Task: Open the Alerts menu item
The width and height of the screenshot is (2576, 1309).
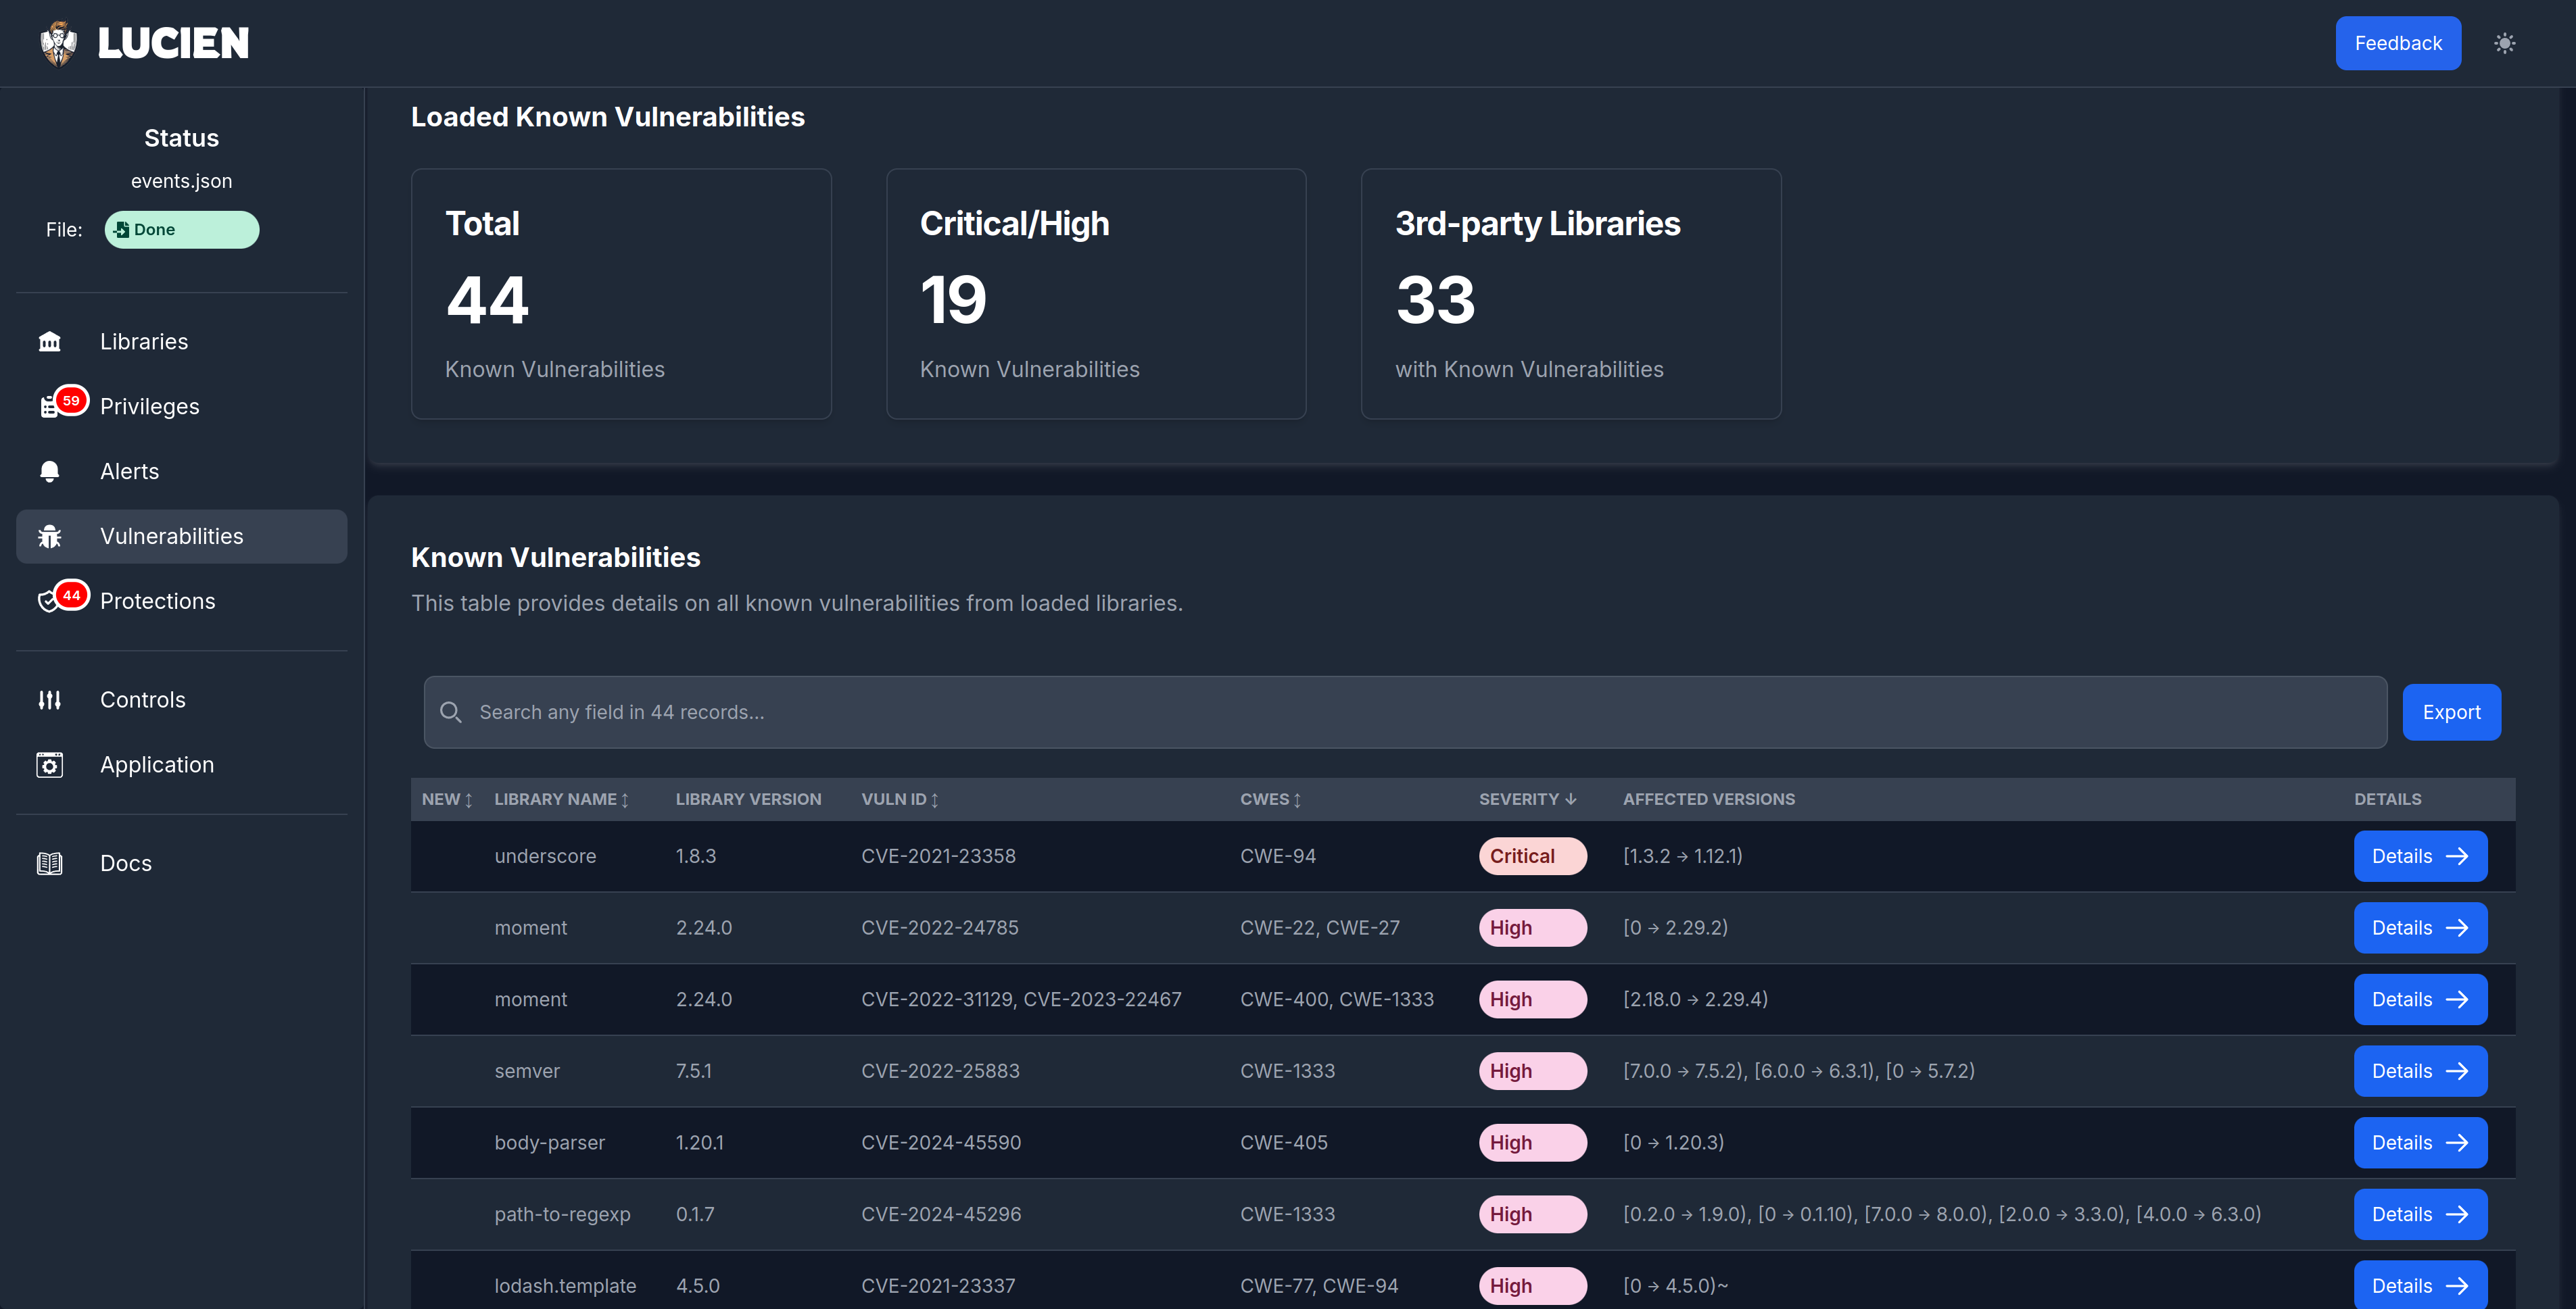Action: 130,472
